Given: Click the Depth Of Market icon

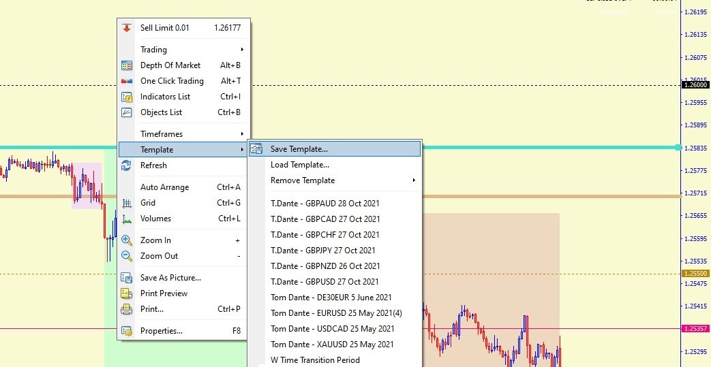Looking at the screenshot, I should (x=127, y=65).
